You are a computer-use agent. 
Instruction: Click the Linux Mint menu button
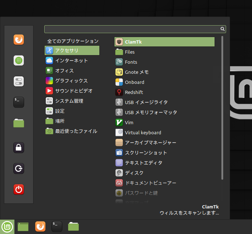(7, 227)
